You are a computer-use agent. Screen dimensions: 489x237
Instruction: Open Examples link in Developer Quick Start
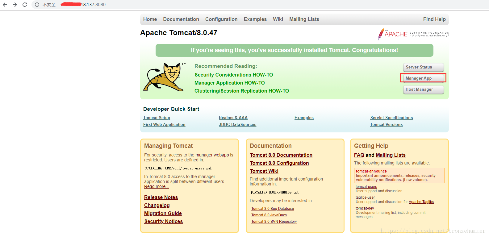tap(304, 118)
